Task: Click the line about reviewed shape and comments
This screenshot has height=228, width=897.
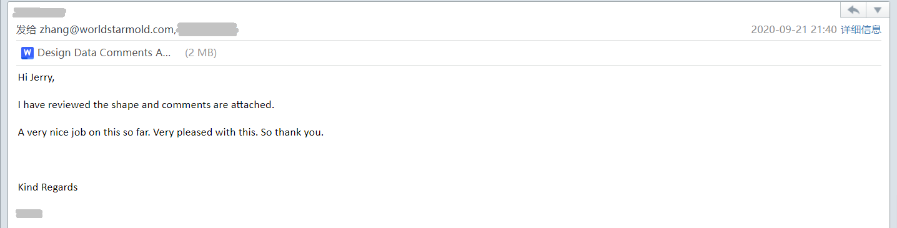Action: 146,105
